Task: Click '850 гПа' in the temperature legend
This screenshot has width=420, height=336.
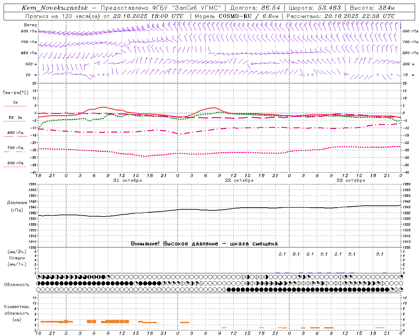Action: pyautogui.click(x=15, y=133)
